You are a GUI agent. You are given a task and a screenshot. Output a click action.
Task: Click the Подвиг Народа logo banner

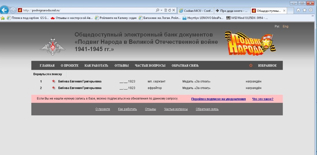pos(250,43)
